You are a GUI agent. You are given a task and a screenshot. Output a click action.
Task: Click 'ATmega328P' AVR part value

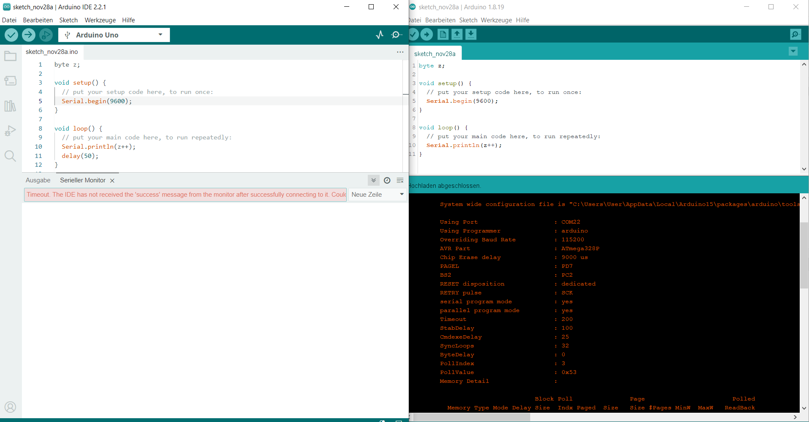click(580, 248)
